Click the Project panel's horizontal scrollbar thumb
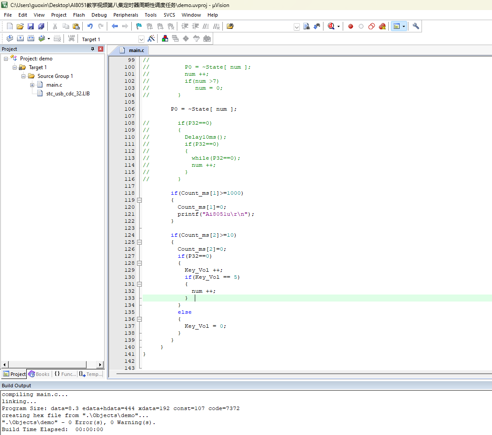 point(47,365)
